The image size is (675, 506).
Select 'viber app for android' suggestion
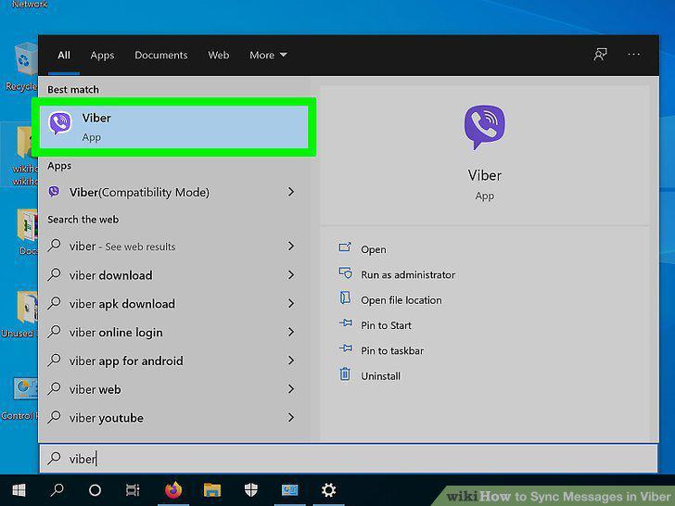[174, 361]
